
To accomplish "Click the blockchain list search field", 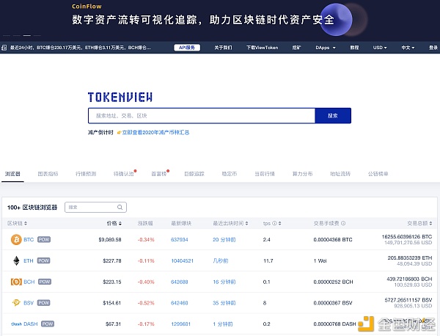I will coord(95,207).
